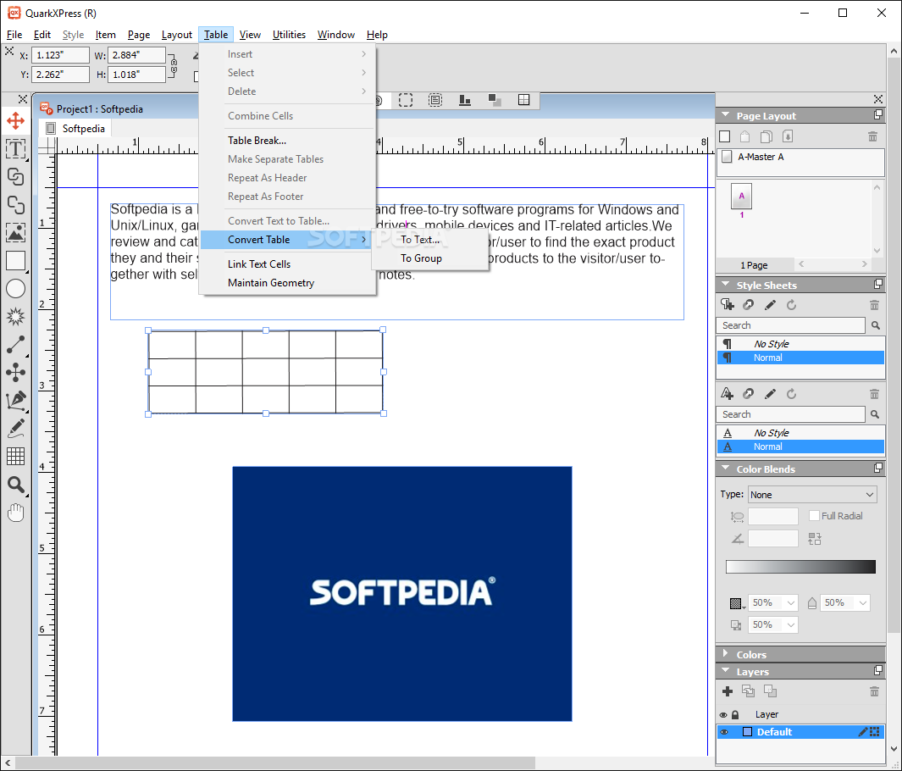
Task: Select the Pan hand tool
Action: click(15, 512)
